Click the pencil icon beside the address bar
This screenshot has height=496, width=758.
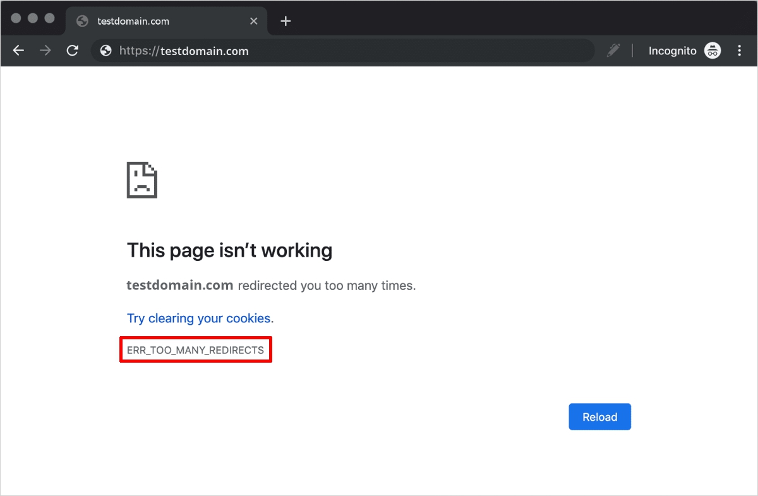click(x=613, y=51)
